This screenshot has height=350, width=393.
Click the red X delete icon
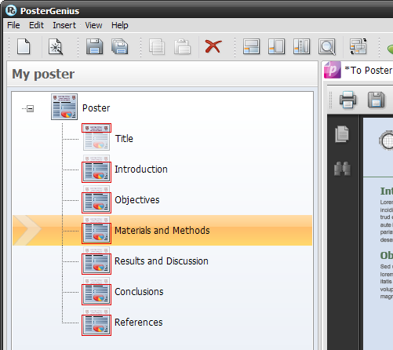213,46
